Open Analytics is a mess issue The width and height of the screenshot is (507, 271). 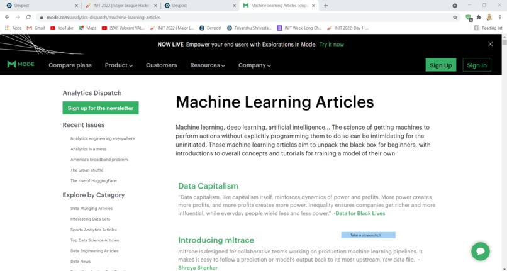[88, 149]
